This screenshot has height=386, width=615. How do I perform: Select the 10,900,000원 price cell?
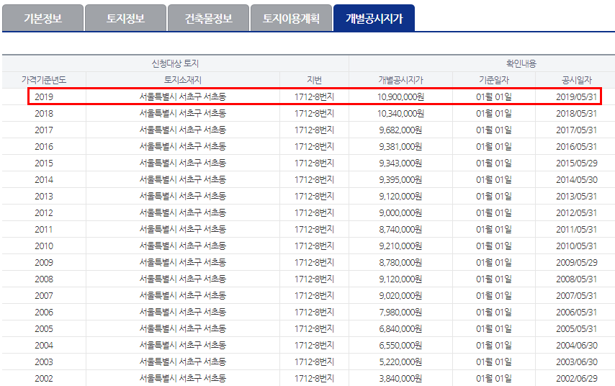click(x=400, y=96)
